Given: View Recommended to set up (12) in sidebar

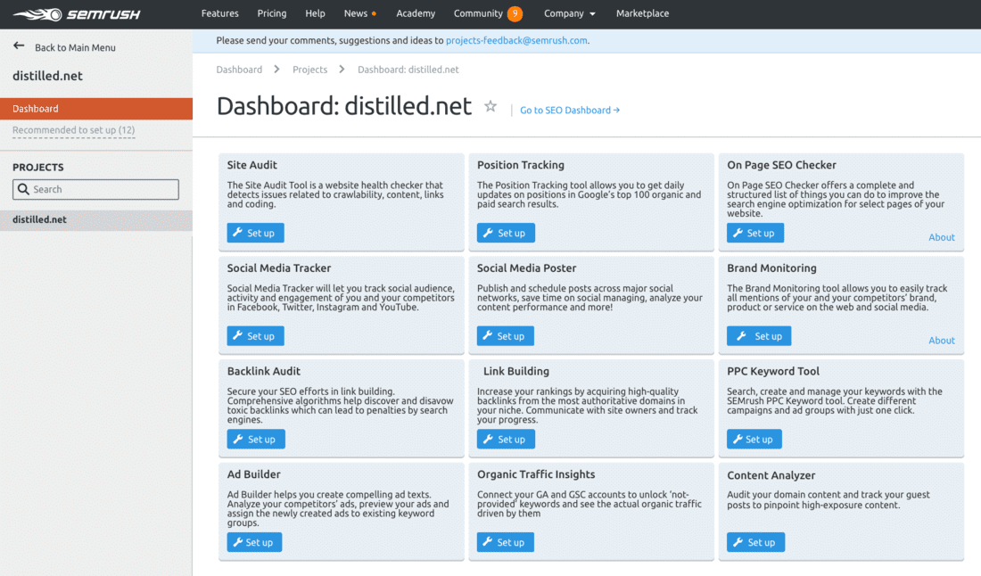Looking at the screenshot, I should point(73,130).
